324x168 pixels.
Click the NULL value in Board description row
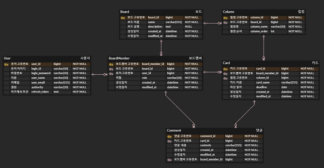(x=188, y=27)
